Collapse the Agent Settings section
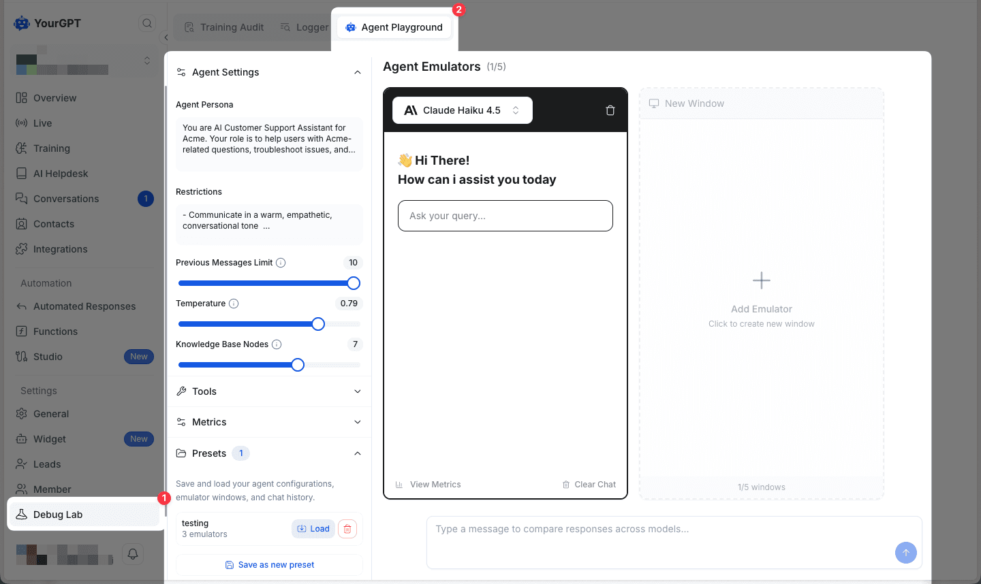 357,72
